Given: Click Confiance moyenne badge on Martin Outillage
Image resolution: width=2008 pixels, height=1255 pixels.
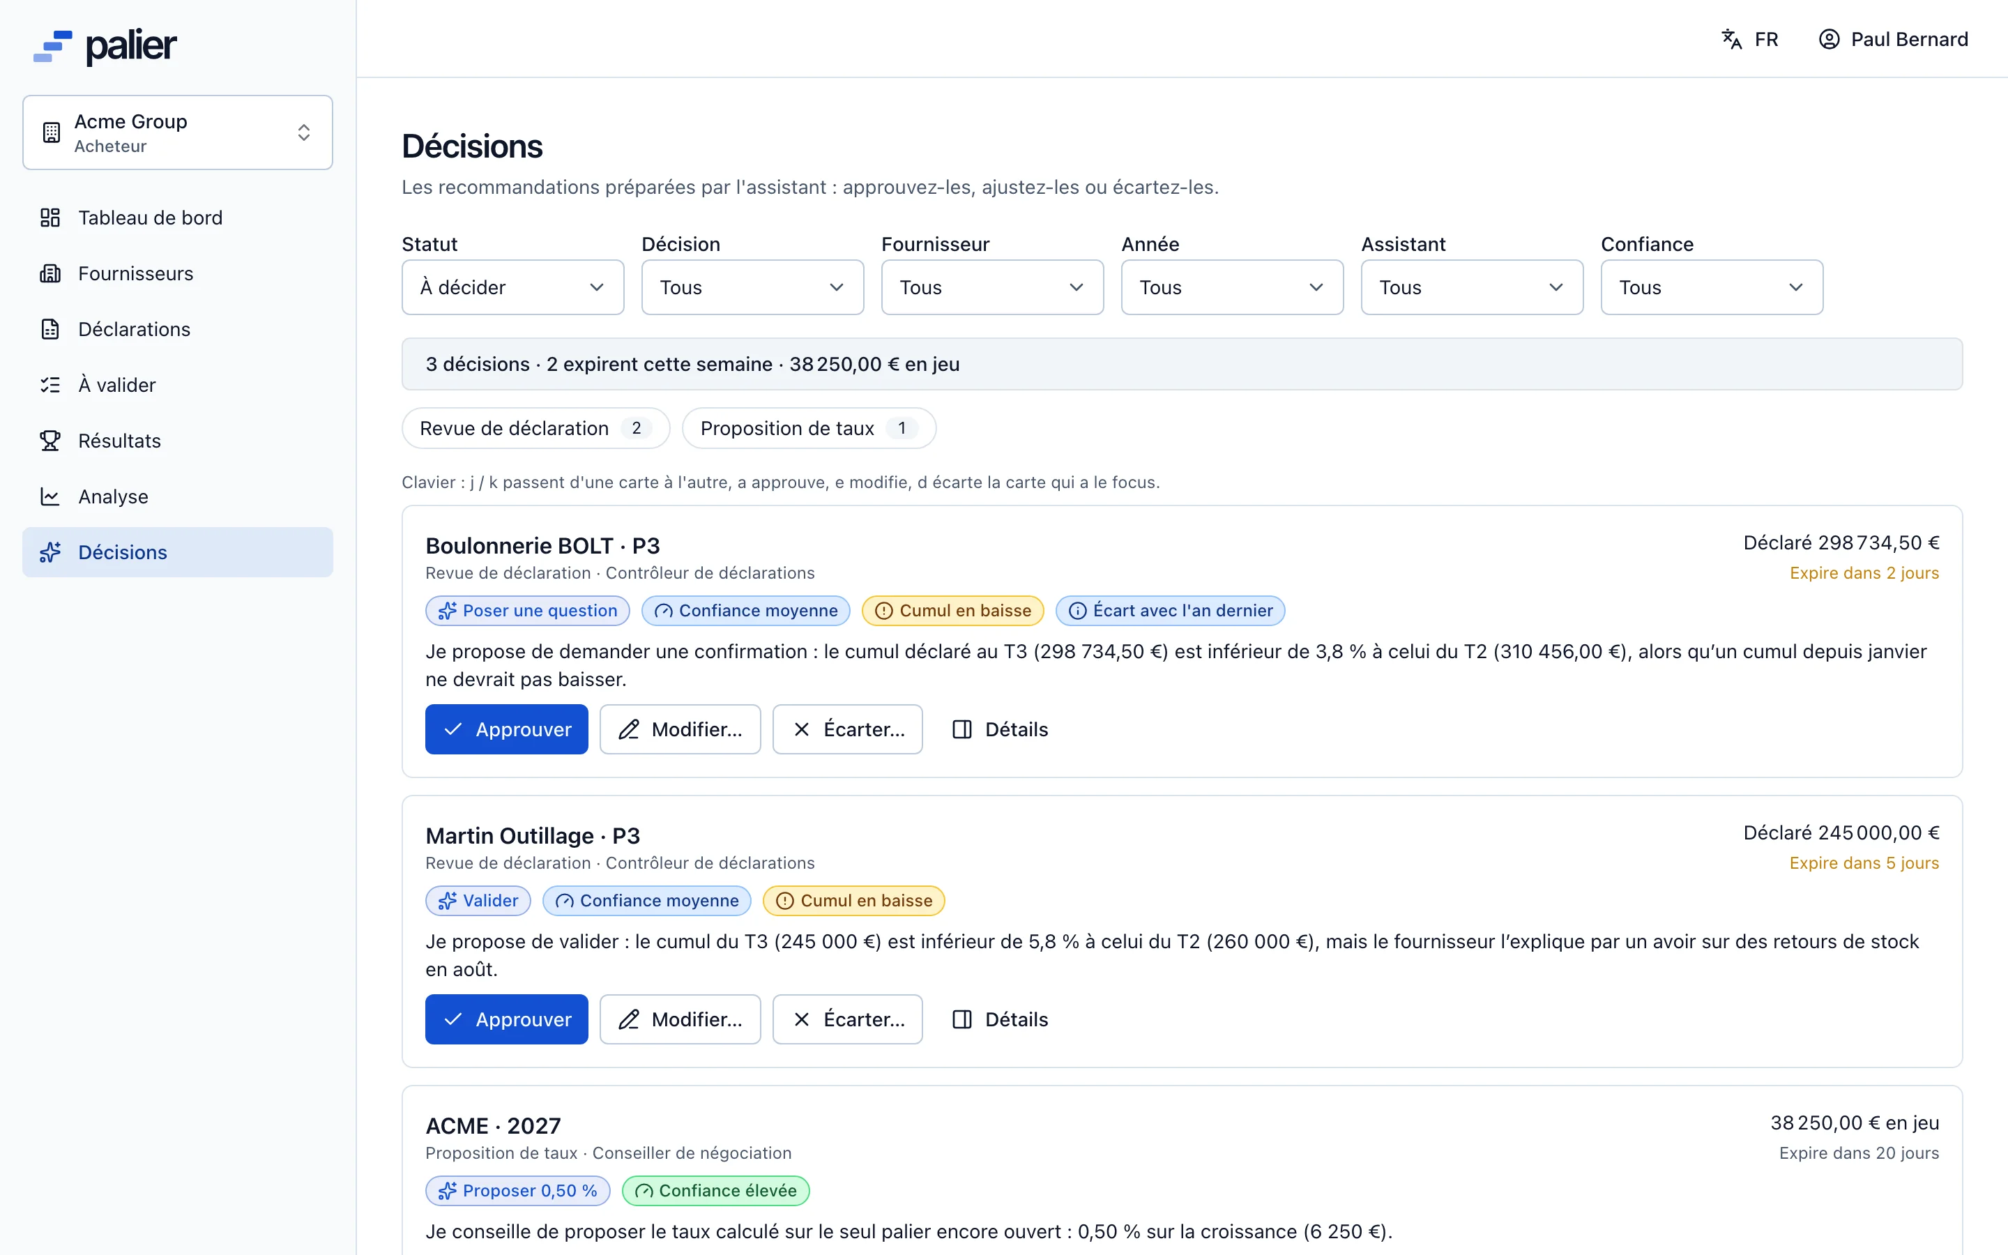Looking at the screenshot, I should tap(646, 901).
